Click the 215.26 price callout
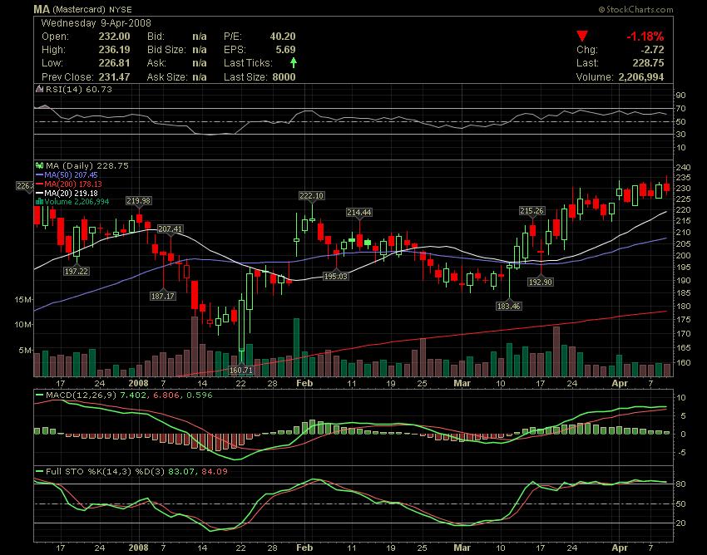Screen dimensions: 707x555 (531, 210)
